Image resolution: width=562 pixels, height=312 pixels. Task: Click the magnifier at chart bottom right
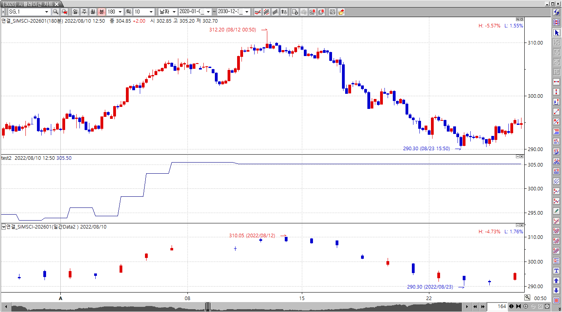(527, 297)
